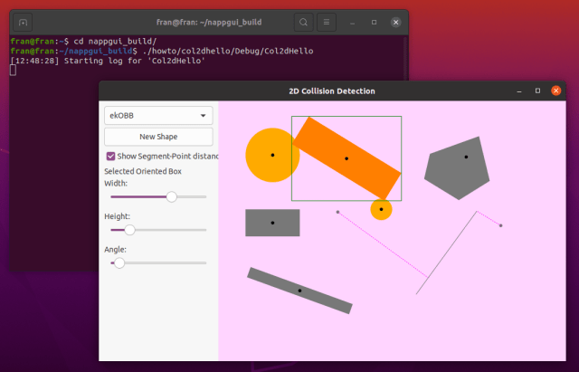The width and height of the screenshot is (579, 372).
Task: Select the large orange rotated box
Action: click(x=346, y=158)
